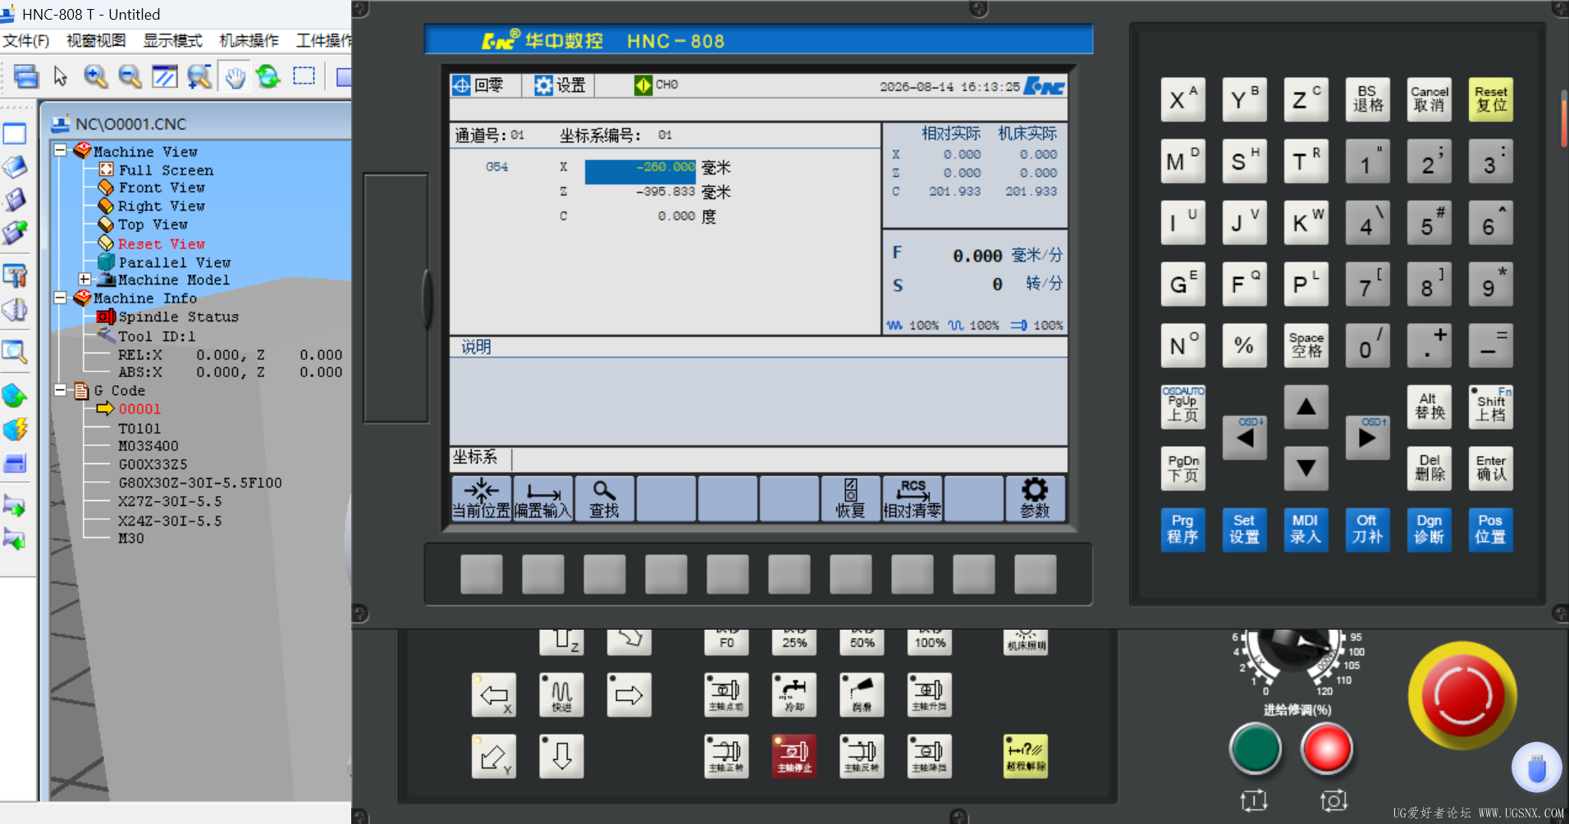The image size is (1569, 824).
Task: Toggle the 主轴反转 spindle reverse key
Action: click(x=862, y=756)
